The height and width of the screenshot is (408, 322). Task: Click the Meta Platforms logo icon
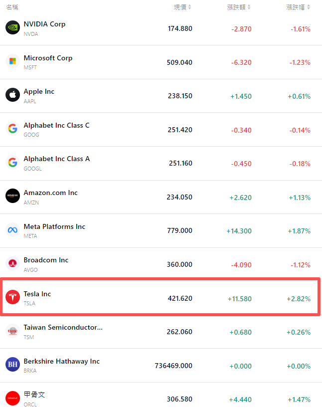tap(12, 230)
